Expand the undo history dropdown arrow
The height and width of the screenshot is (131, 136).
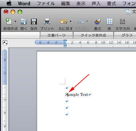70,21
